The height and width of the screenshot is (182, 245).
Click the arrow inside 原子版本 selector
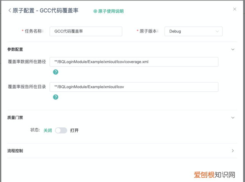point(217,31)
